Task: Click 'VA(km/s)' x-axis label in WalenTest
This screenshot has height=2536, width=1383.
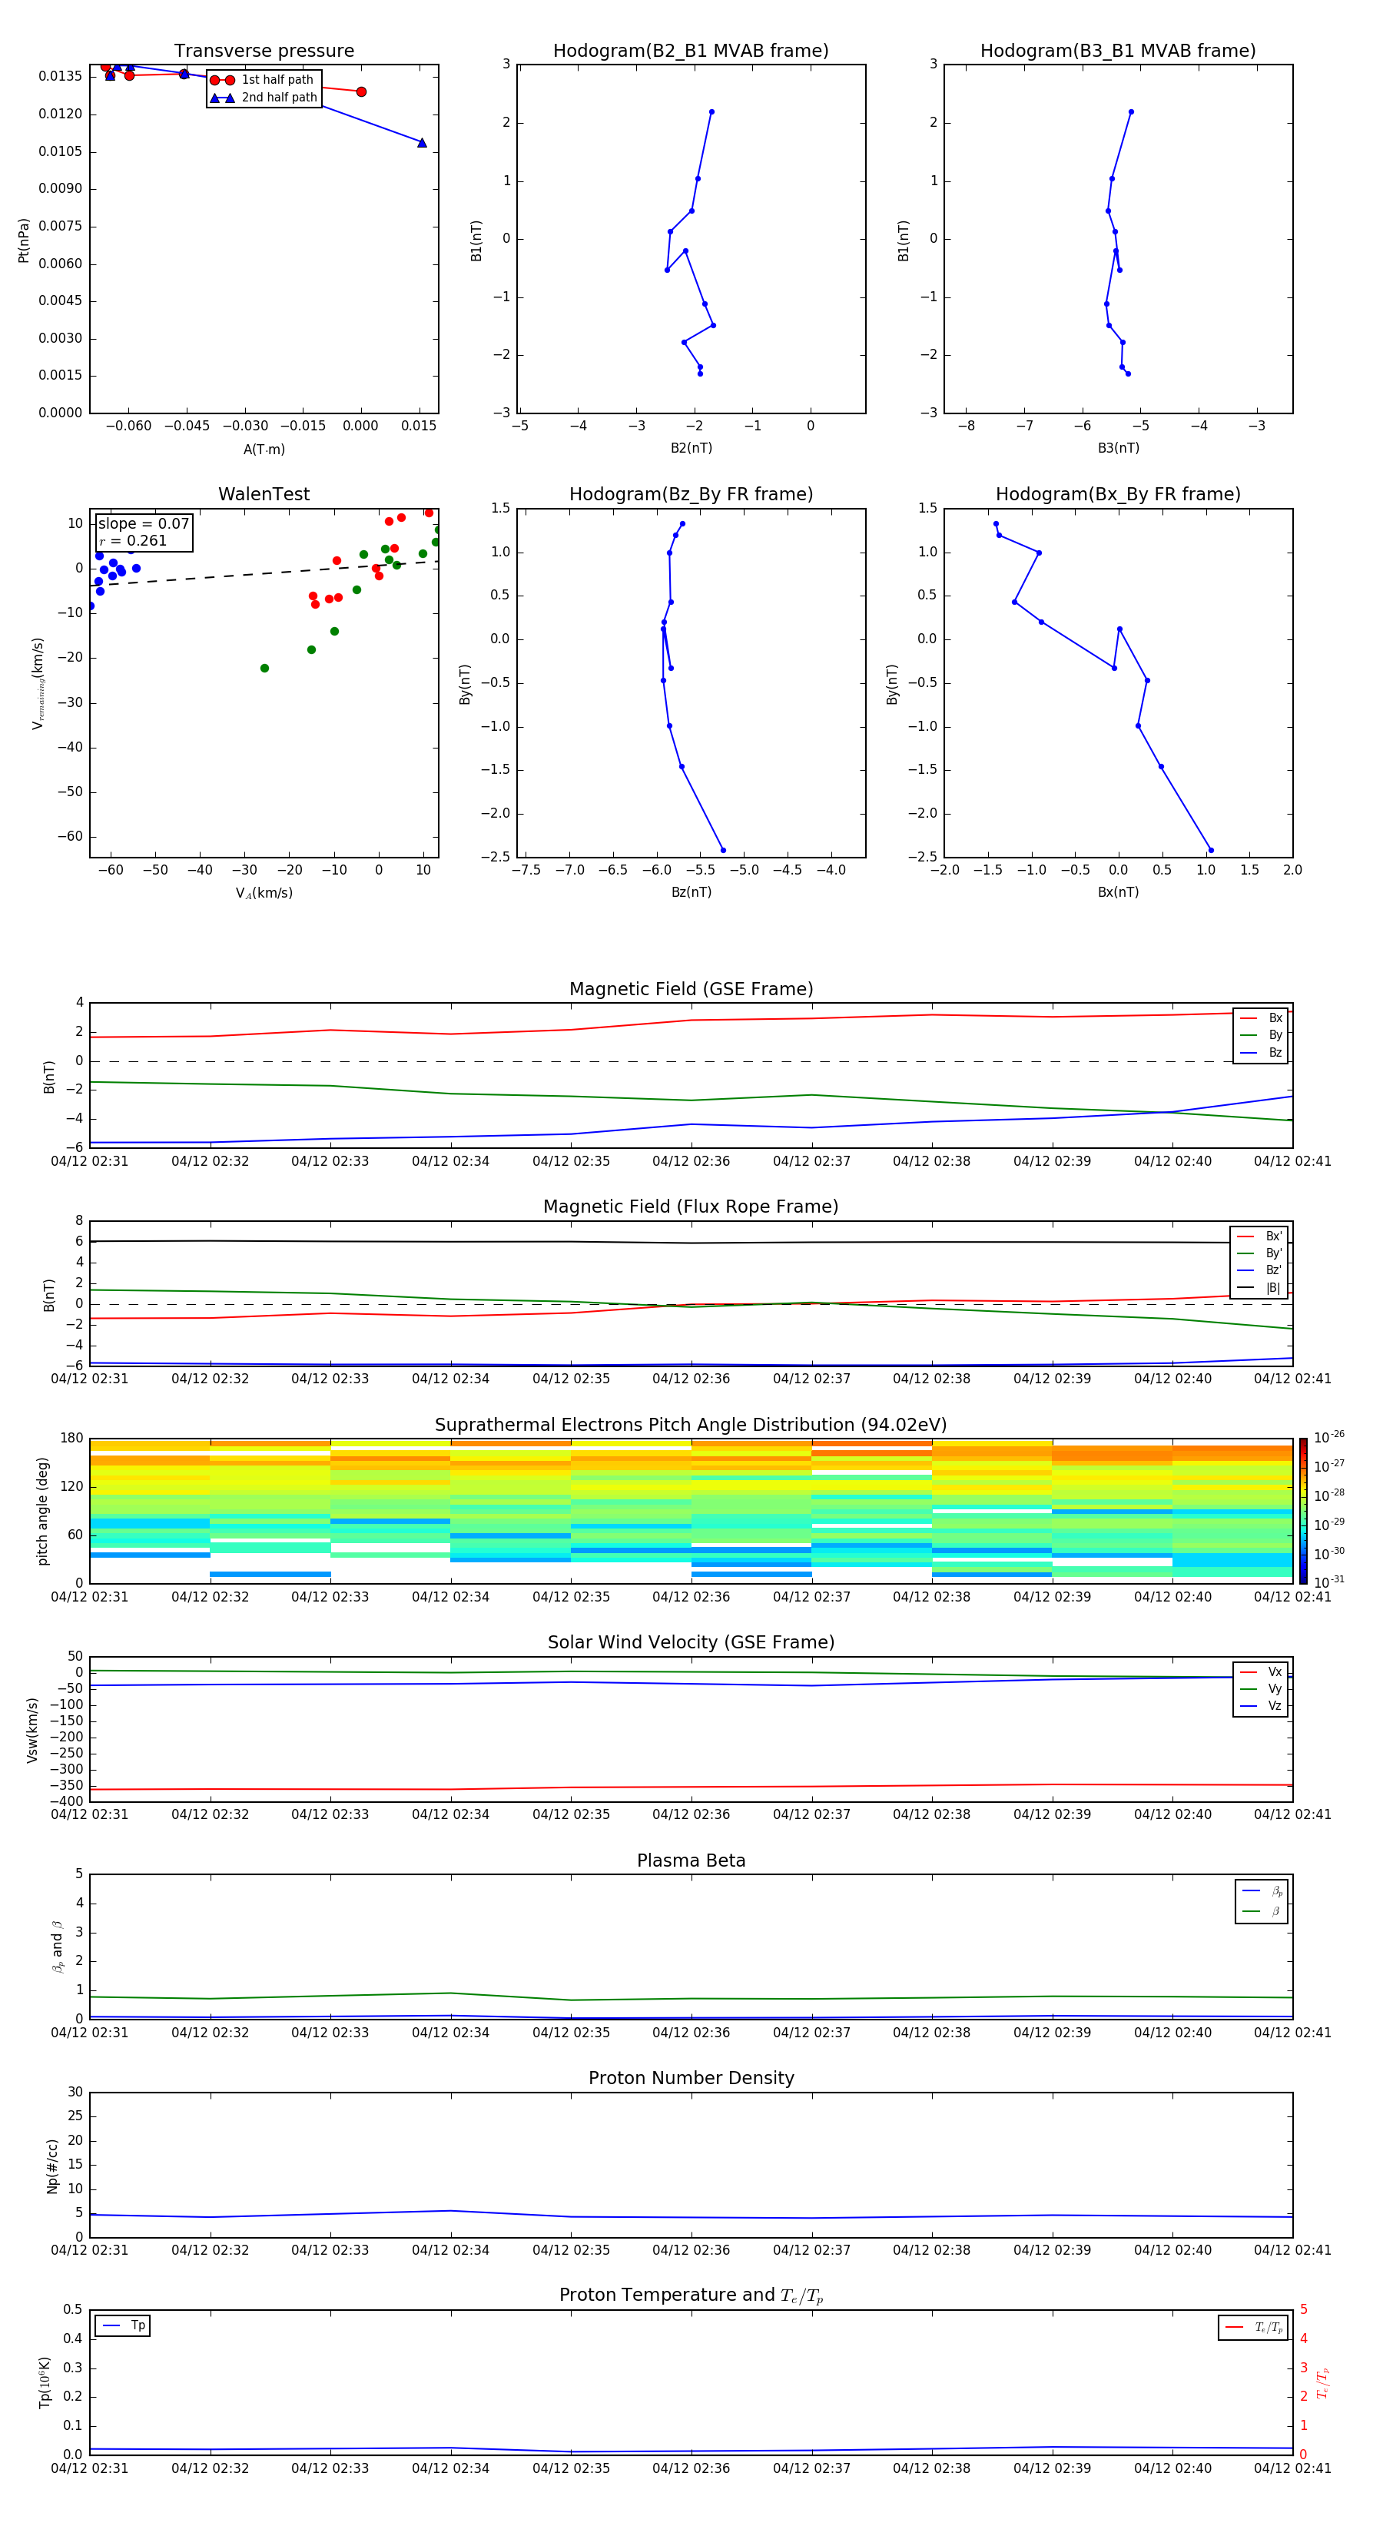Action: (x=264, y=893)
